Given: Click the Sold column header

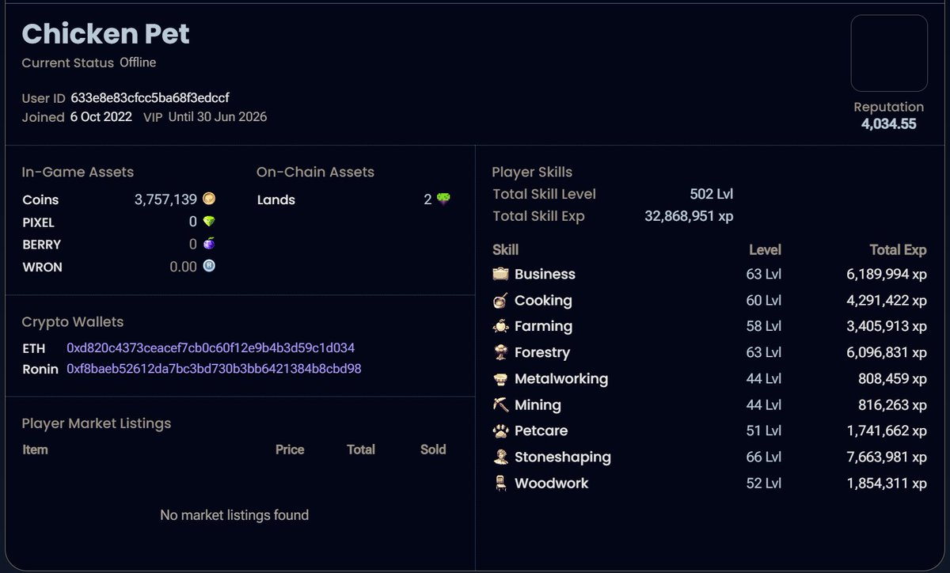Looking at the screenshot, I should point(433,449).
